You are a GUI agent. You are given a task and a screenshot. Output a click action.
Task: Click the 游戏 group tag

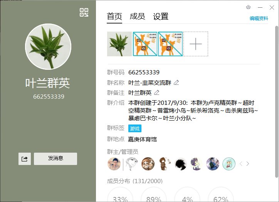tap(135, 128)
